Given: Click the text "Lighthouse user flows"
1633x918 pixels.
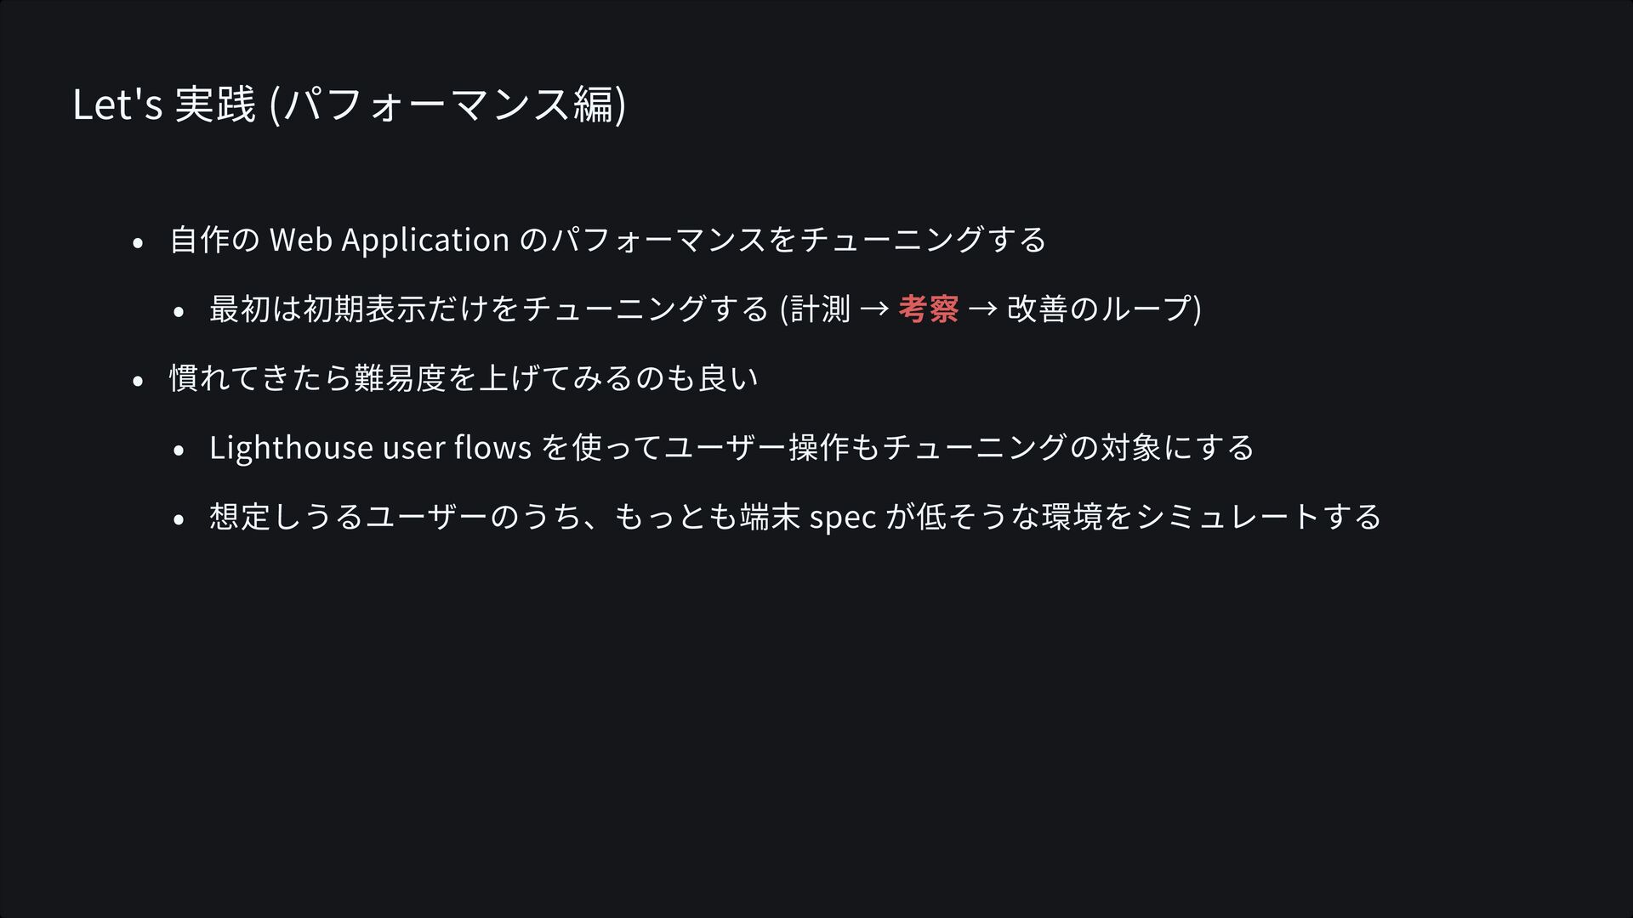Looking at the screenshot, I should [x=371, y=447].
